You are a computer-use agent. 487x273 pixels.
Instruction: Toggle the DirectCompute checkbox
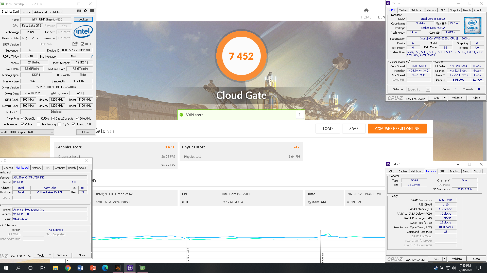[53, 119]
